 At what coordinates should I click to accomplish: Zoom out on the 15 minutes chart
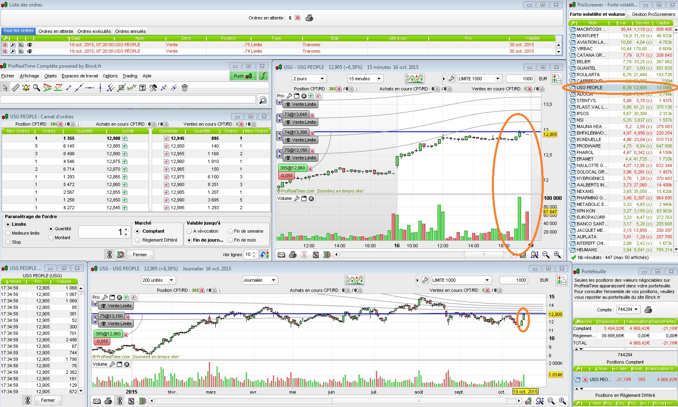[x=546, y=255]
